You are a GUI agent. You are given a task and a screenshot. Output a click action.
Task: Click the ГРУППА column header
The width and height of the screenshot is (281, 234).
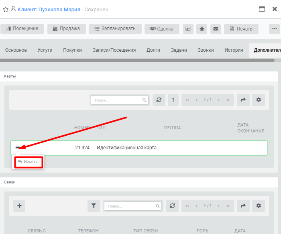pos(172,128)
